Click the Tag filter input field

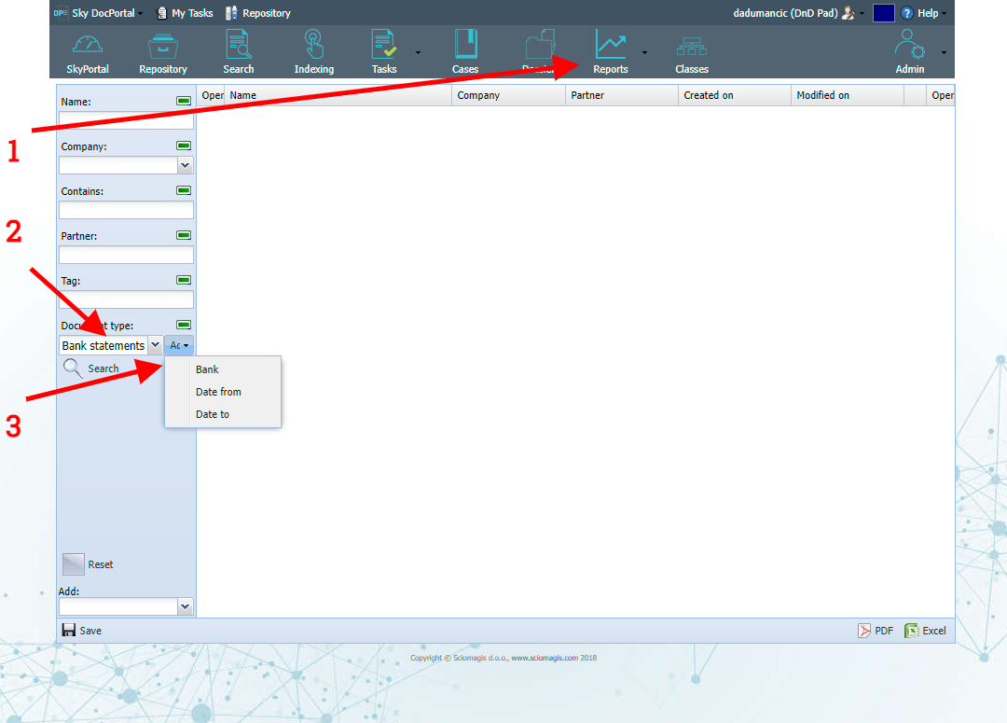coord(126,299)
